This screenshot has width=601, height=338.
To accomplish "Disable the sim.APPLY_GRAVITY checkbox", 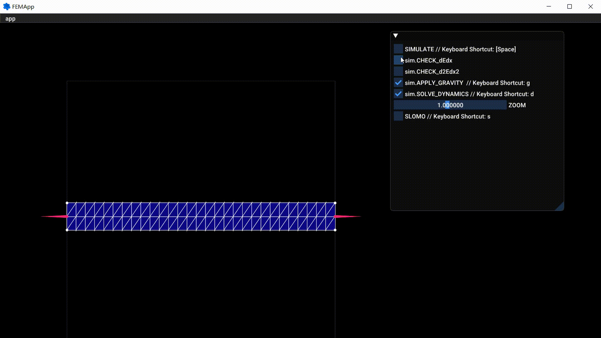I will click(398, 83).
